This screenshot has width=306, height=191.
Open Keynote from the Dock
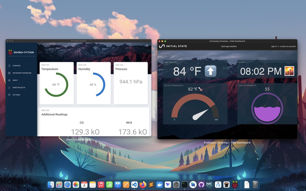pos(118,184)
